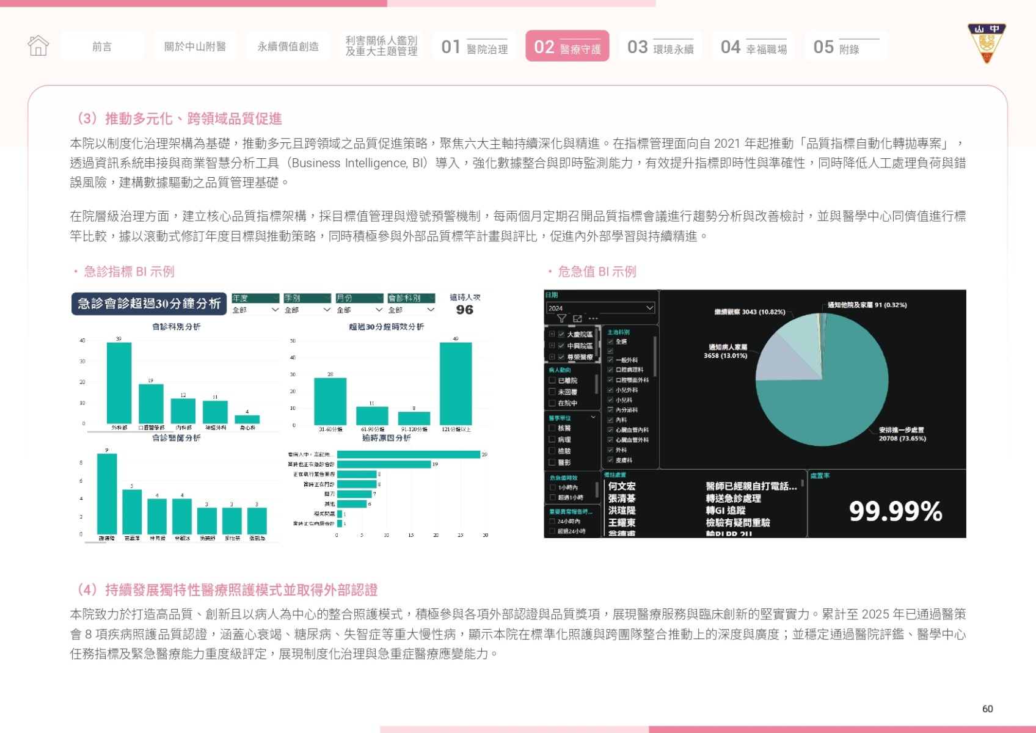Uncheck the 小兒科 checkbox
The width and height of the screenshot is (1036, 733).
tap(610, 400)
